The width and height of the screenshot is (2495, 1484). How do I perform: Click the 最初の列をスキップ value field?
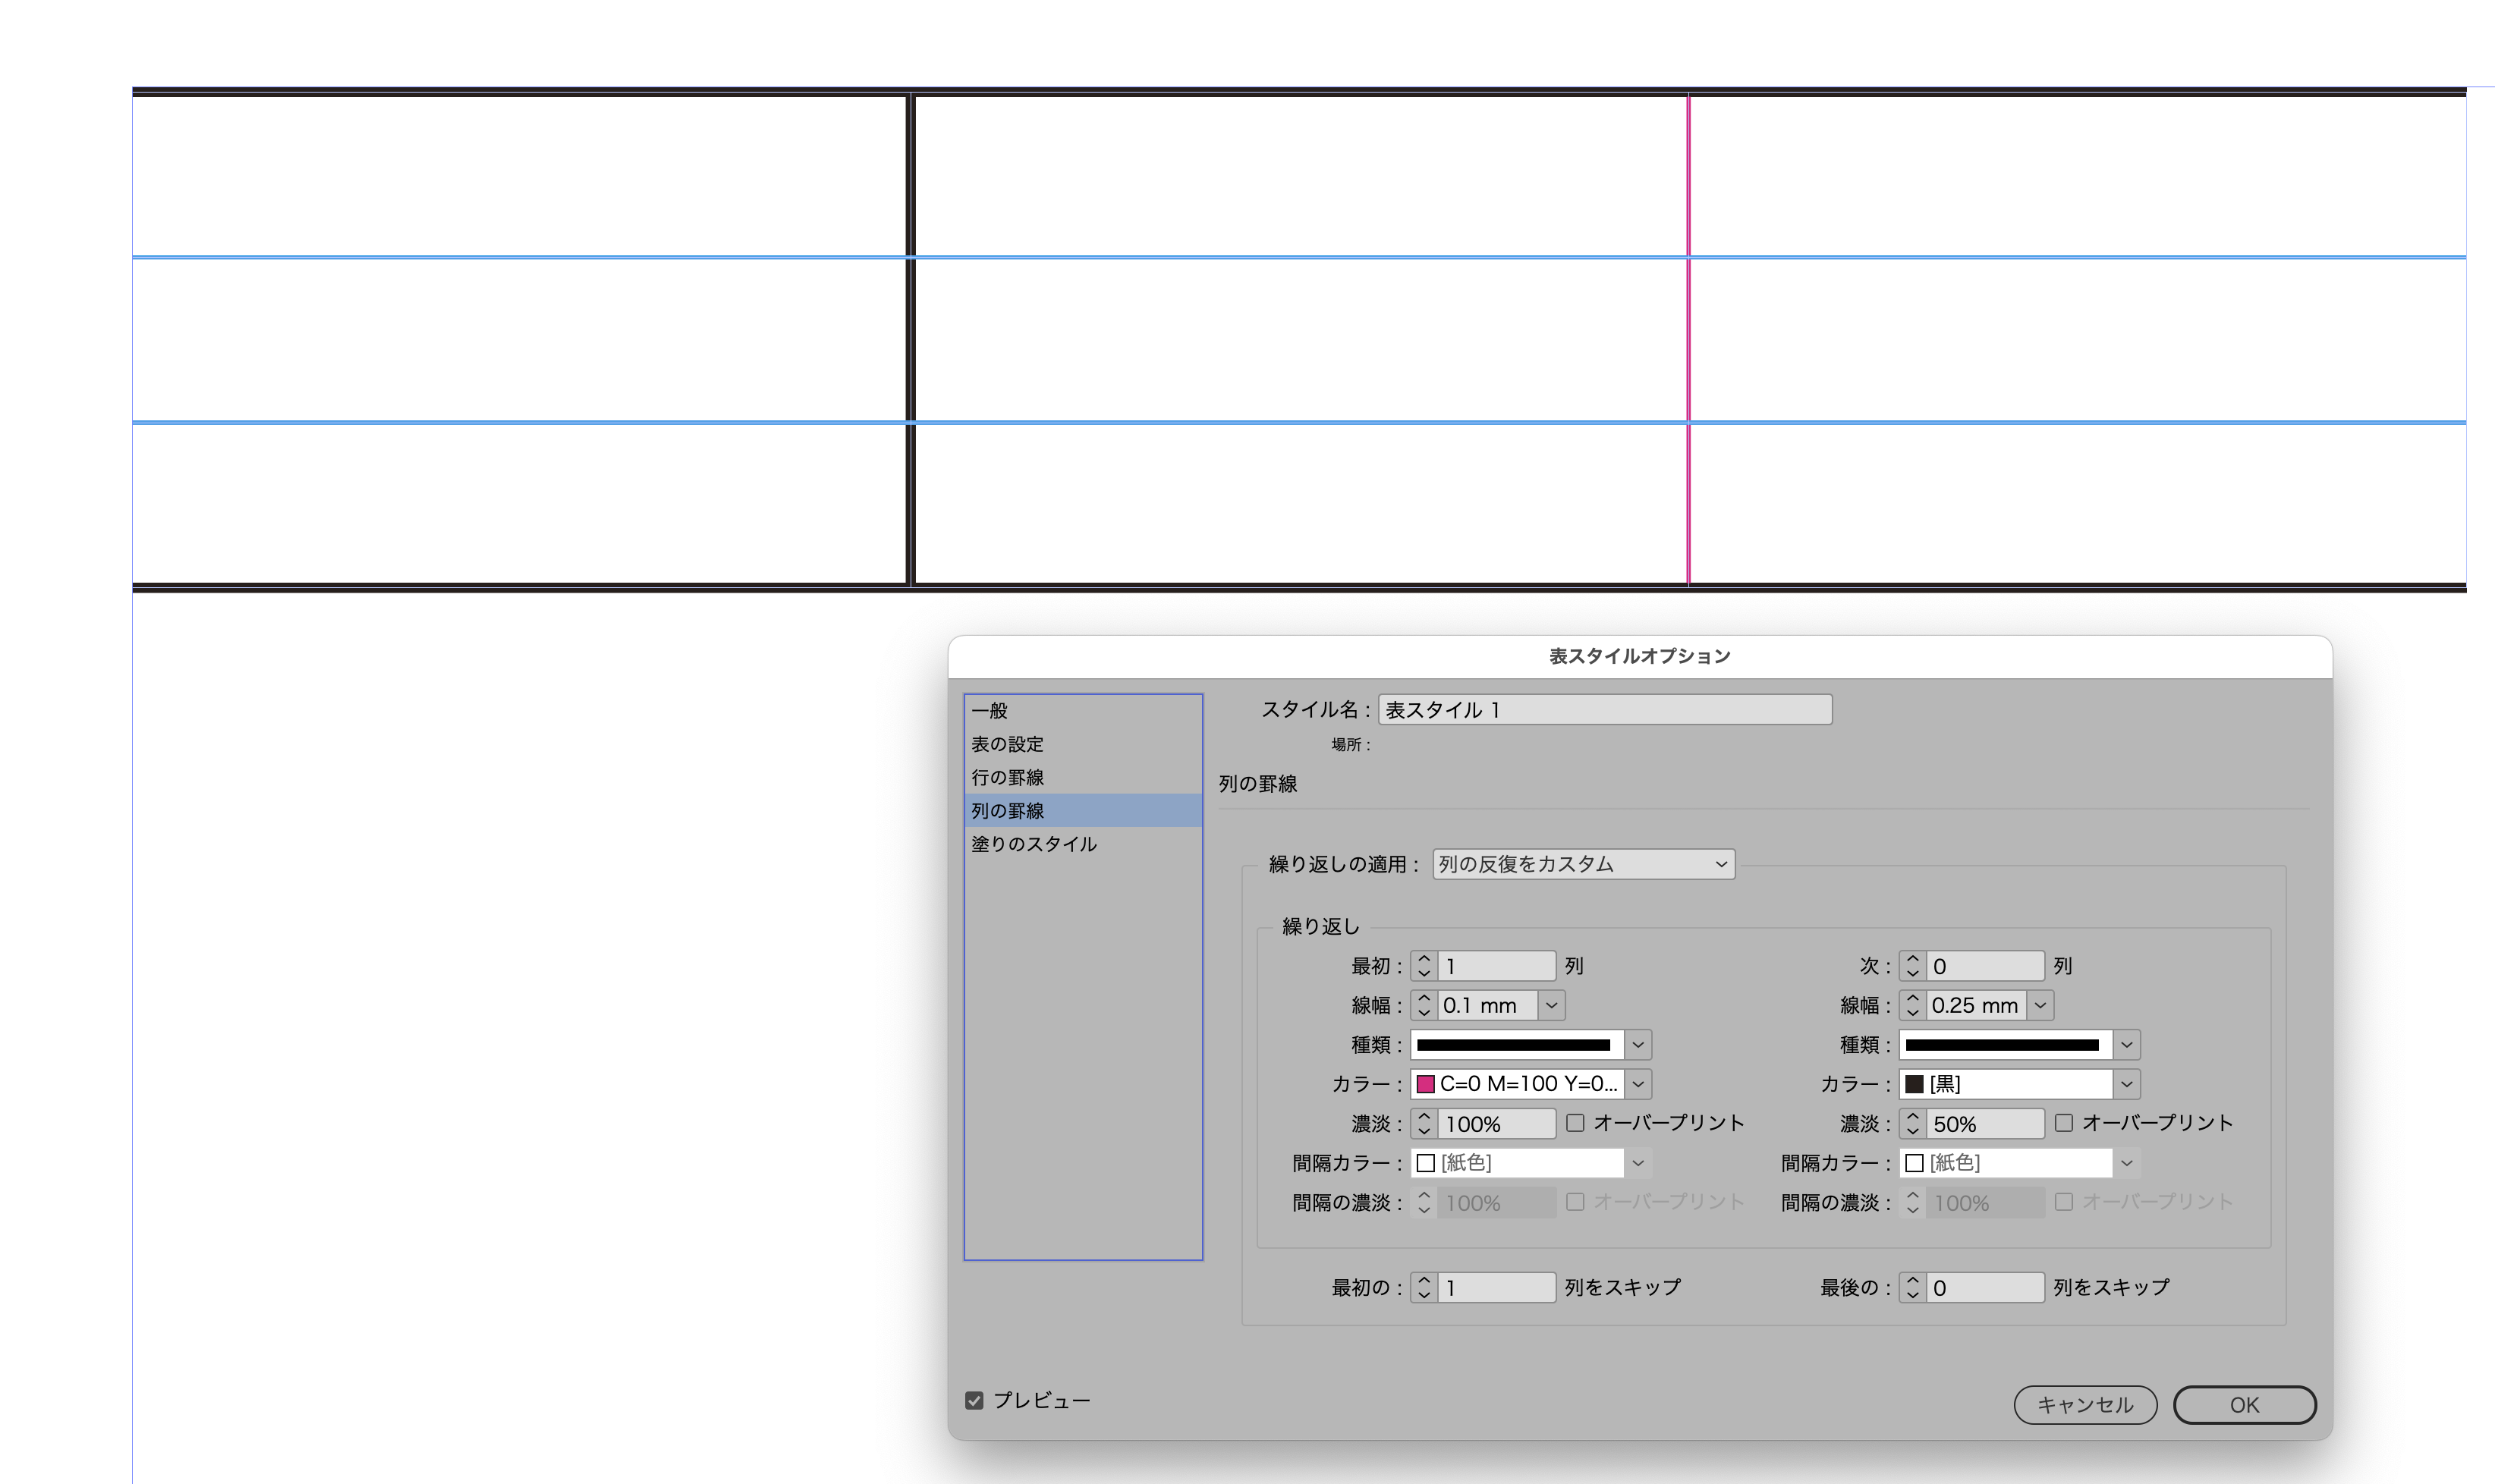(1495, 1287)
